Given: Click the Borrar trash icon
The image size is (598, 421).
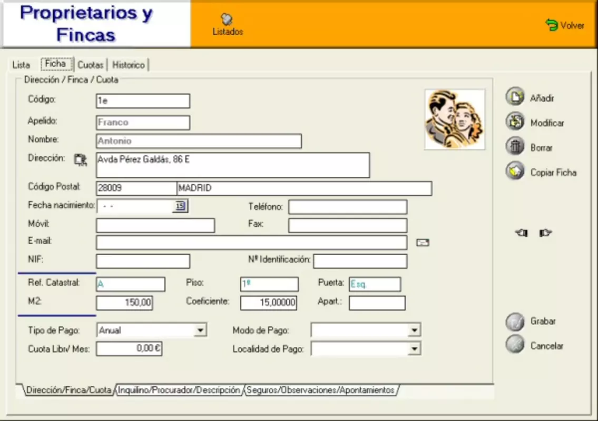Looking at the screenshot, I should [x=515, y=147].
